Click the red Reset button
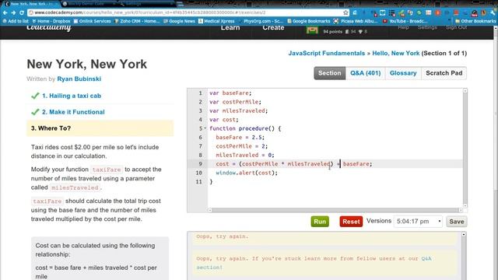Screen dimensions: 498x280 351,222
